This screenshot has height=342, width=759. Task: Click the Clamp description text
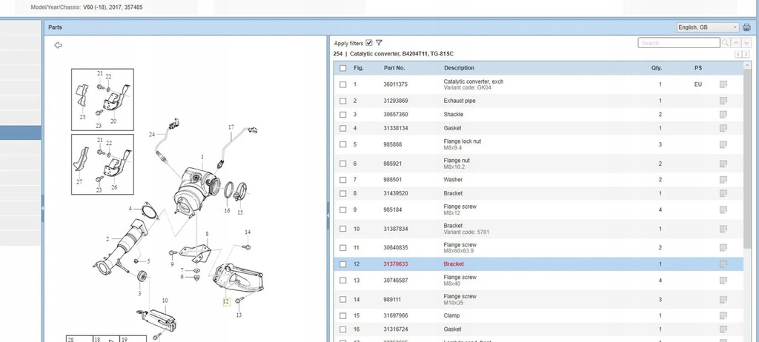point(451,316)
